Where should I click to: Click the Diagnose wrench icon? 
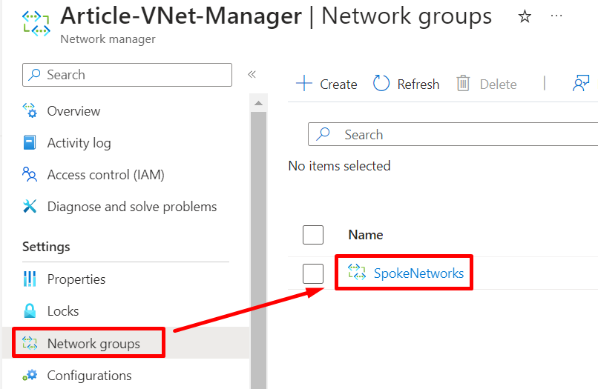30,206
